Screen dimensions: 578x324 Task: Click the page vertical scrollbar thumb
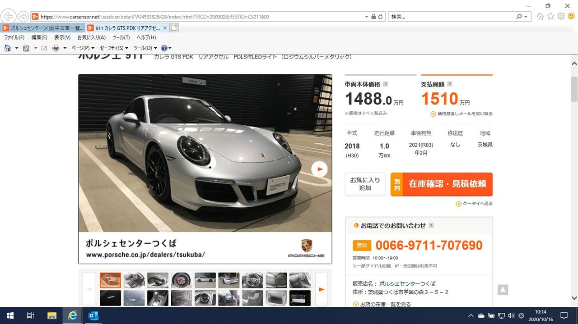coord(574,89)
